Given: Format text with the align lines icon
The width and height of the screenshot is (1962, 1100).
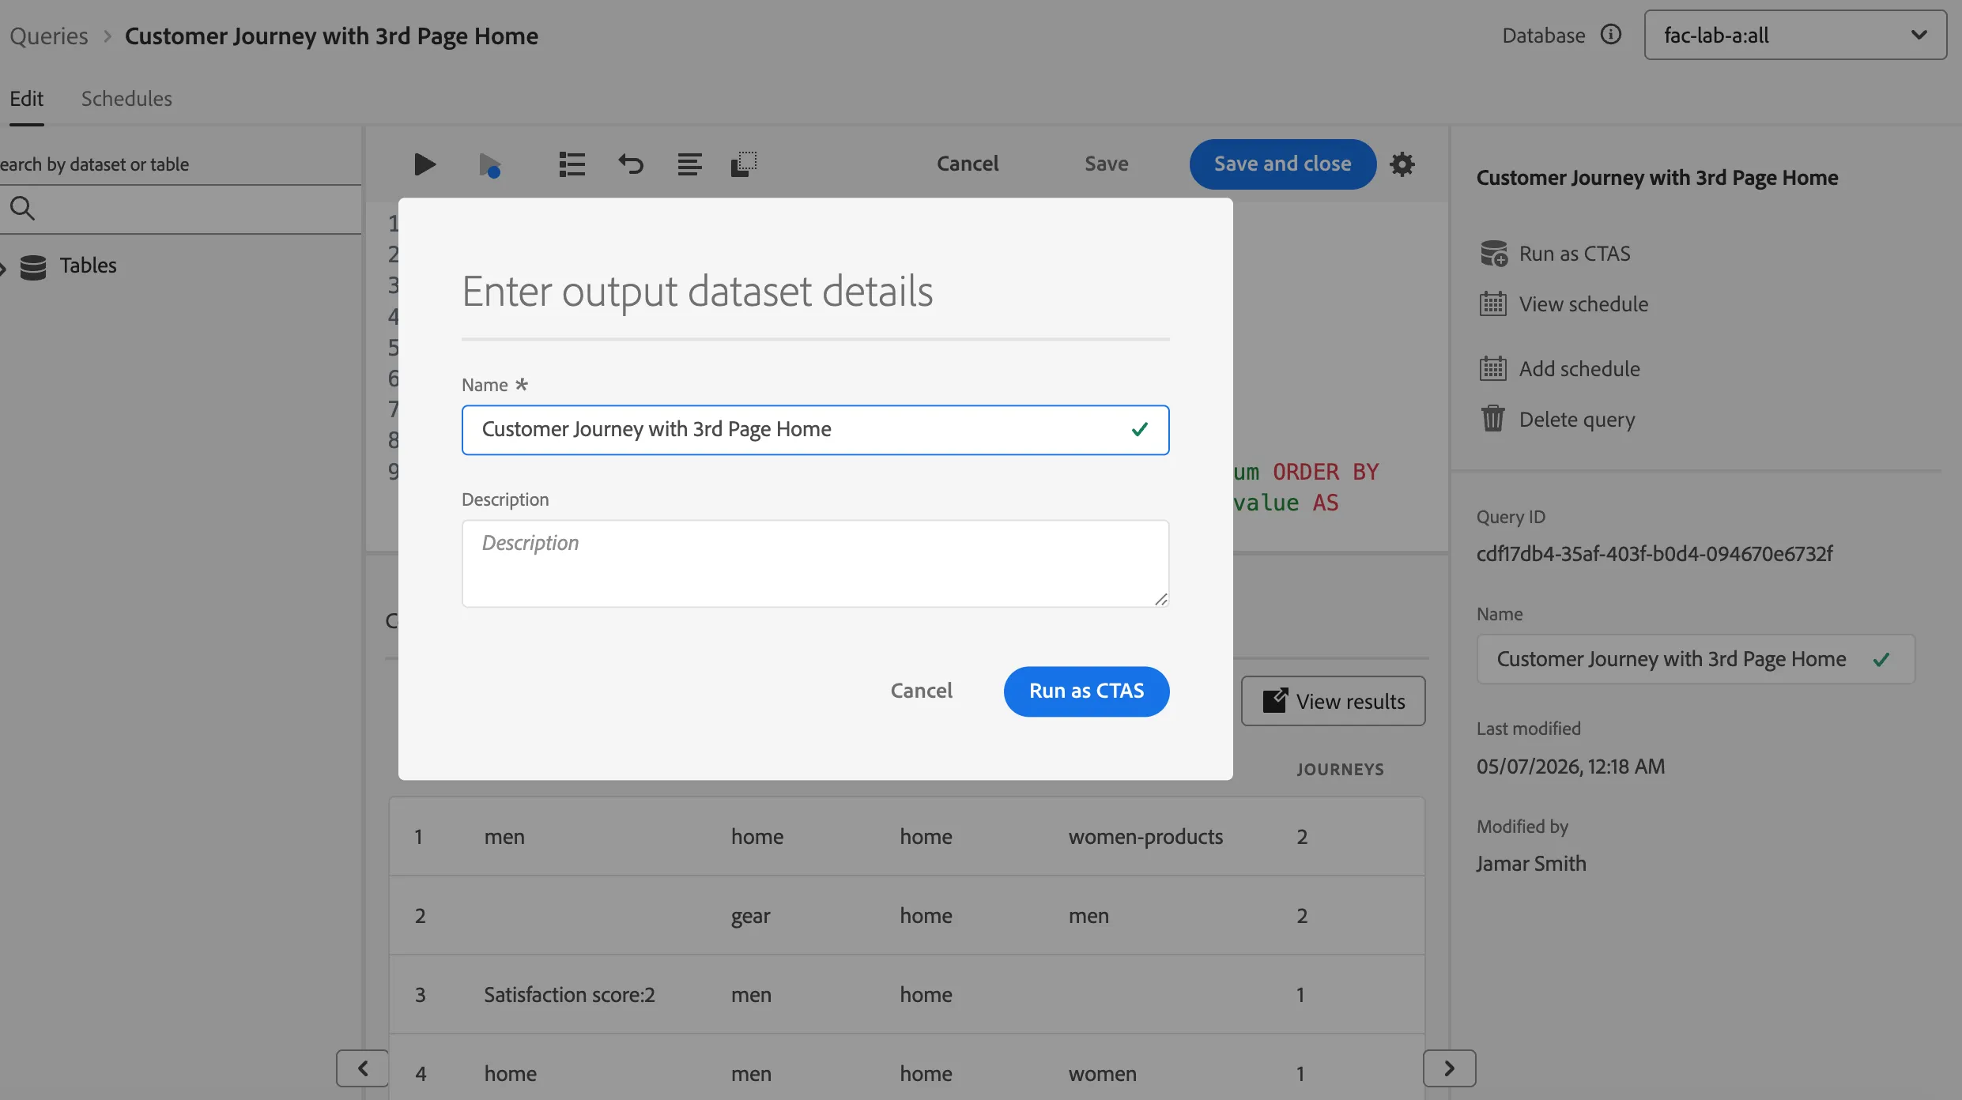Looking at the screenshot, I should coord(689,164).
